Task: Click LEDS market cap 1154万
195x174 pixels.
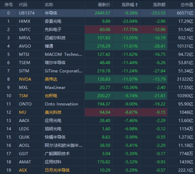Action: coord(186,129)
